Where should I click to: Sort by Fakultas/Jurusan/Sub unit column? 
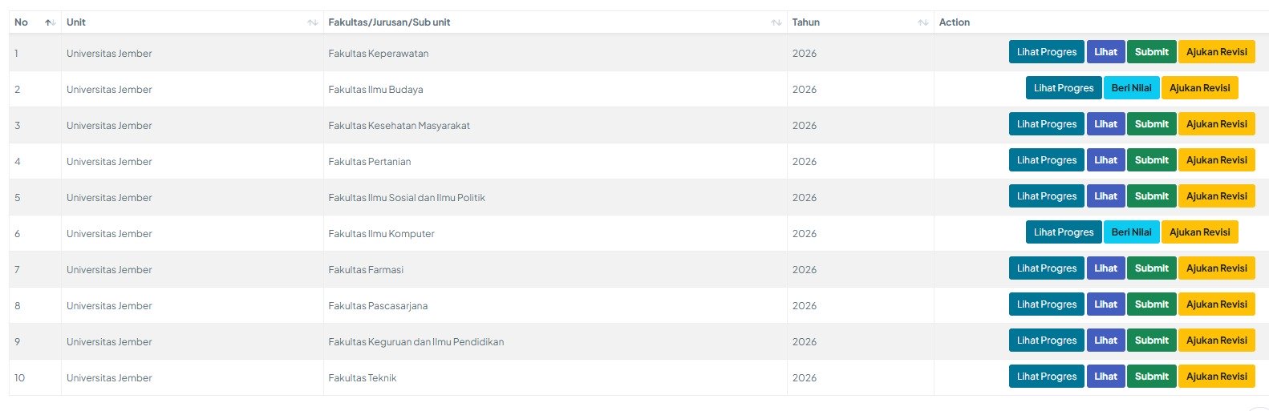pos(776,22)
